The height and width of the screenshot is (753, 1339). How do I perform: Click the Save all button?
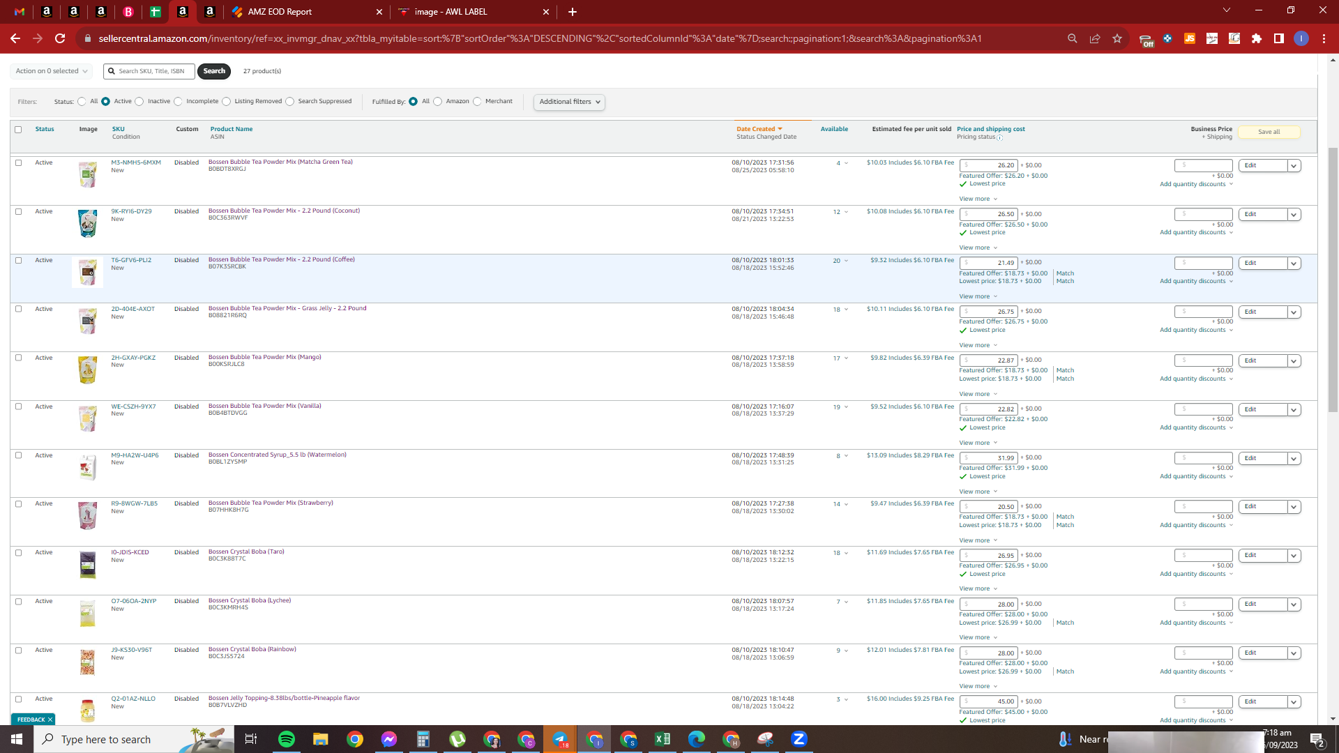pyautogui.click(x=1269, y=132)
